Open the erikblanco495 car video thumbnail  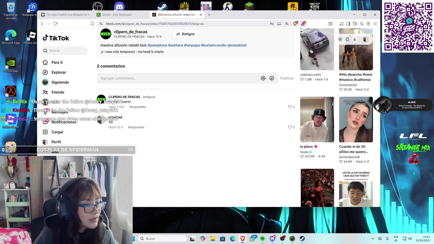click(x=317, y=49)
